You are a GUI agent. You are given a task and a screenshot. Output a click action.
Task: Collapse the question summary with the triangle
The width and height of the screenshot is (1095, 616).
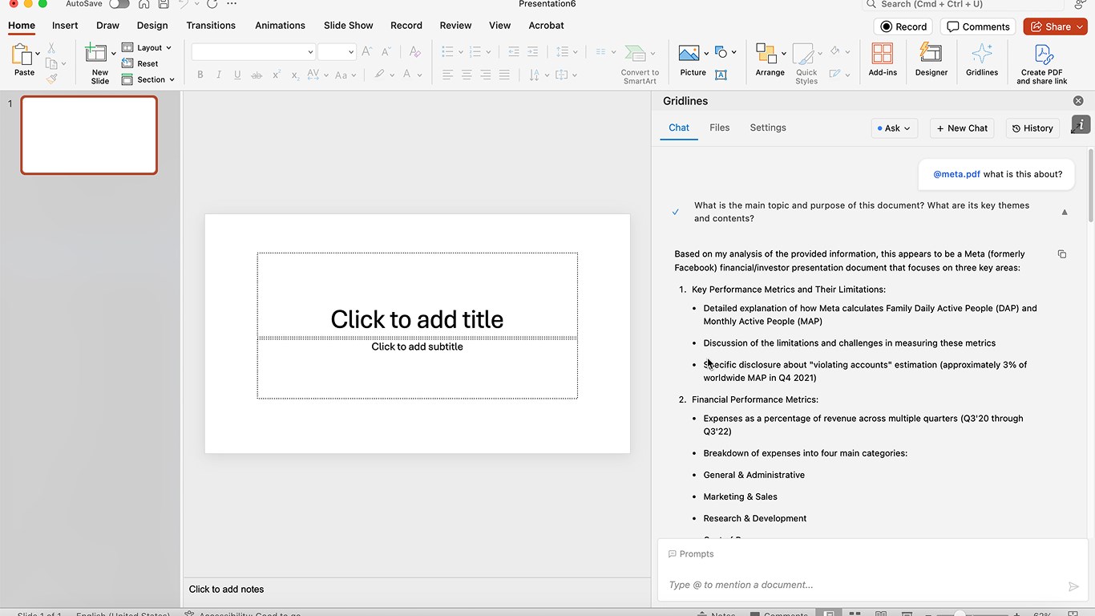coord(1065,213)
